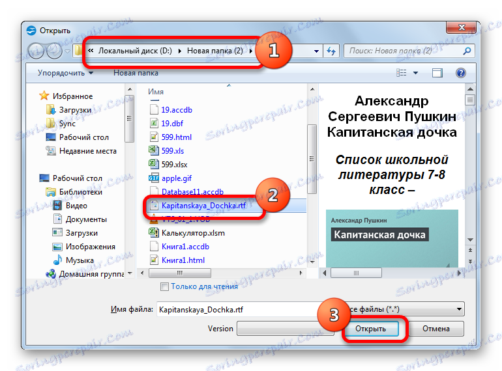Click the Музыка library note icon
This screenshot has height=371, width=502.
pyautogui.click(x=57, y=260)
